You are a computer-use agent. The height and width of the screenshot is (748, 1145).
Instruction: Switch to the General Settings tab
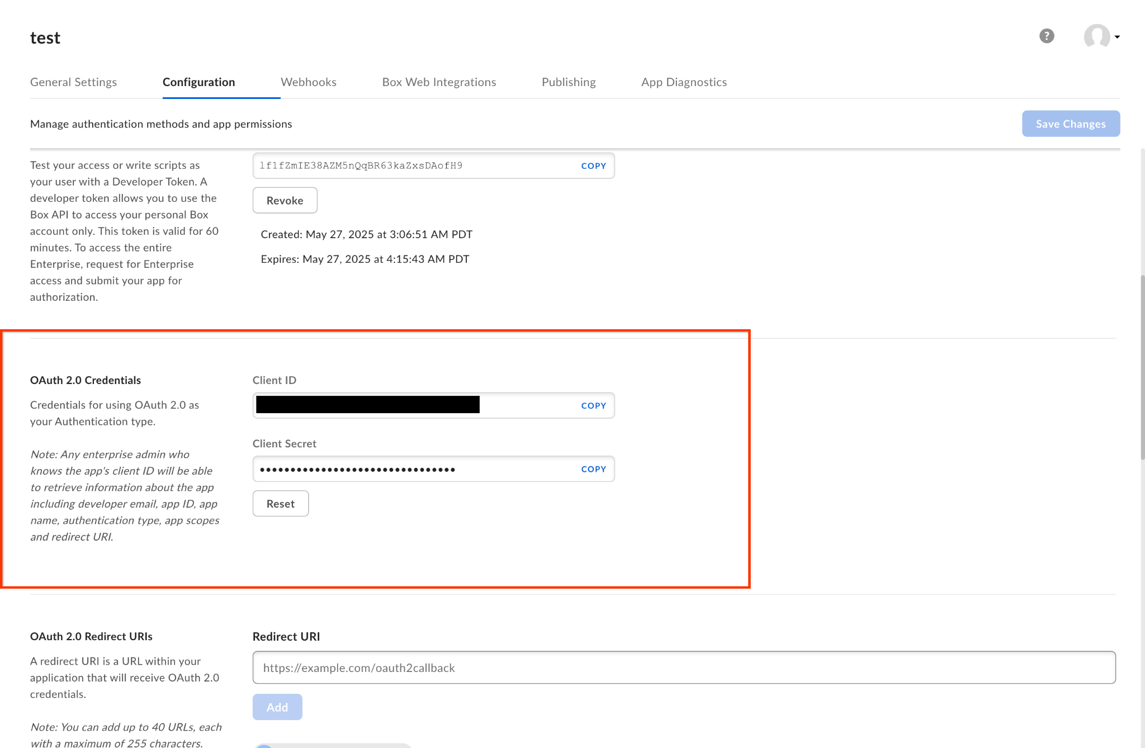click(73, 82)
